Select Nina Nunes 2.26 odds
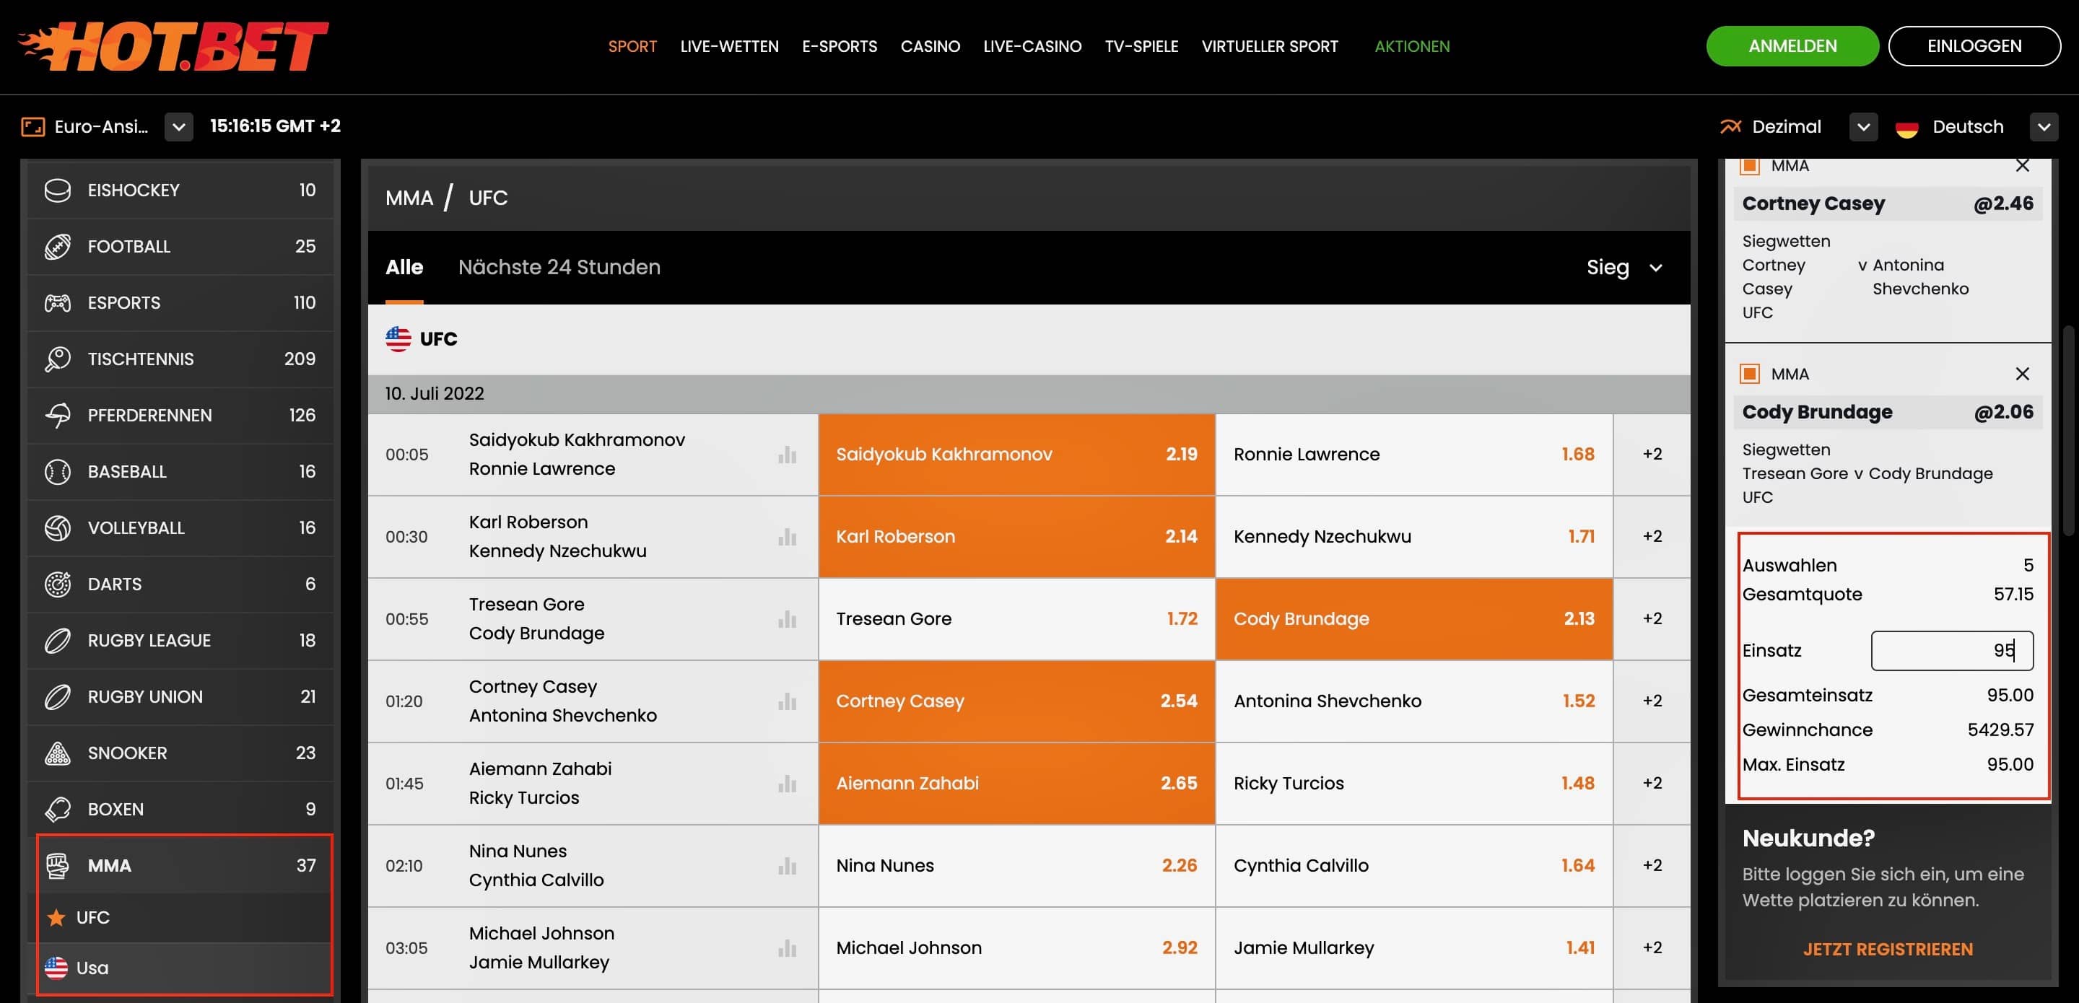This screenshot has height=1003, width=2079. (1016, 866)
